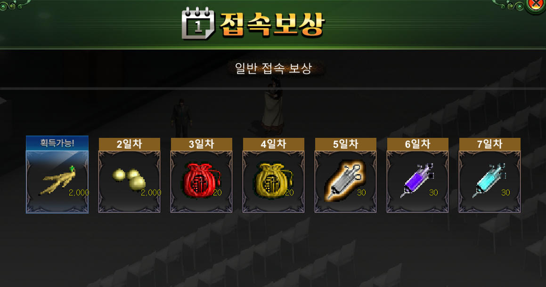Click the calendar icon beside 접속보상 title
This screenshot has height=287, width=546.
pos(198,23)
